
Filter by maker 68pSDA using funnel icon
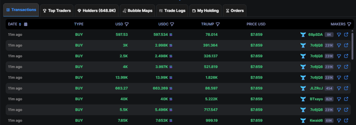pos(339,35)
